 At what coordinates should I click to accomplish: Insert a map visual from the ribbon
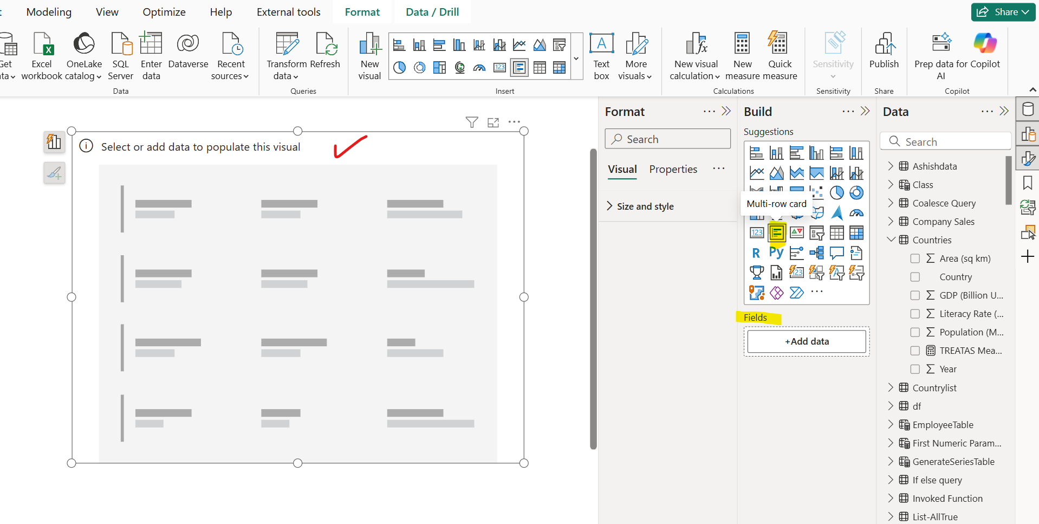tap(460, 67)
